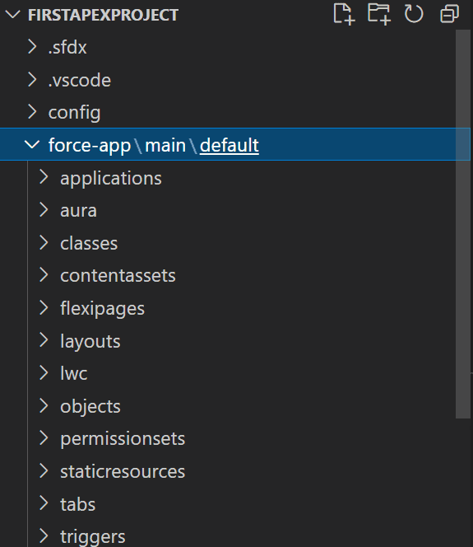473x547 pixels.
Task: Select the config folder
Action: click(x=235, y=112)
